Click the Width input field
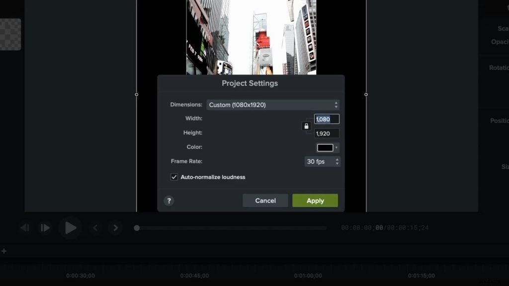The width and height of the screenshot is (509, 286). point(326,119)
